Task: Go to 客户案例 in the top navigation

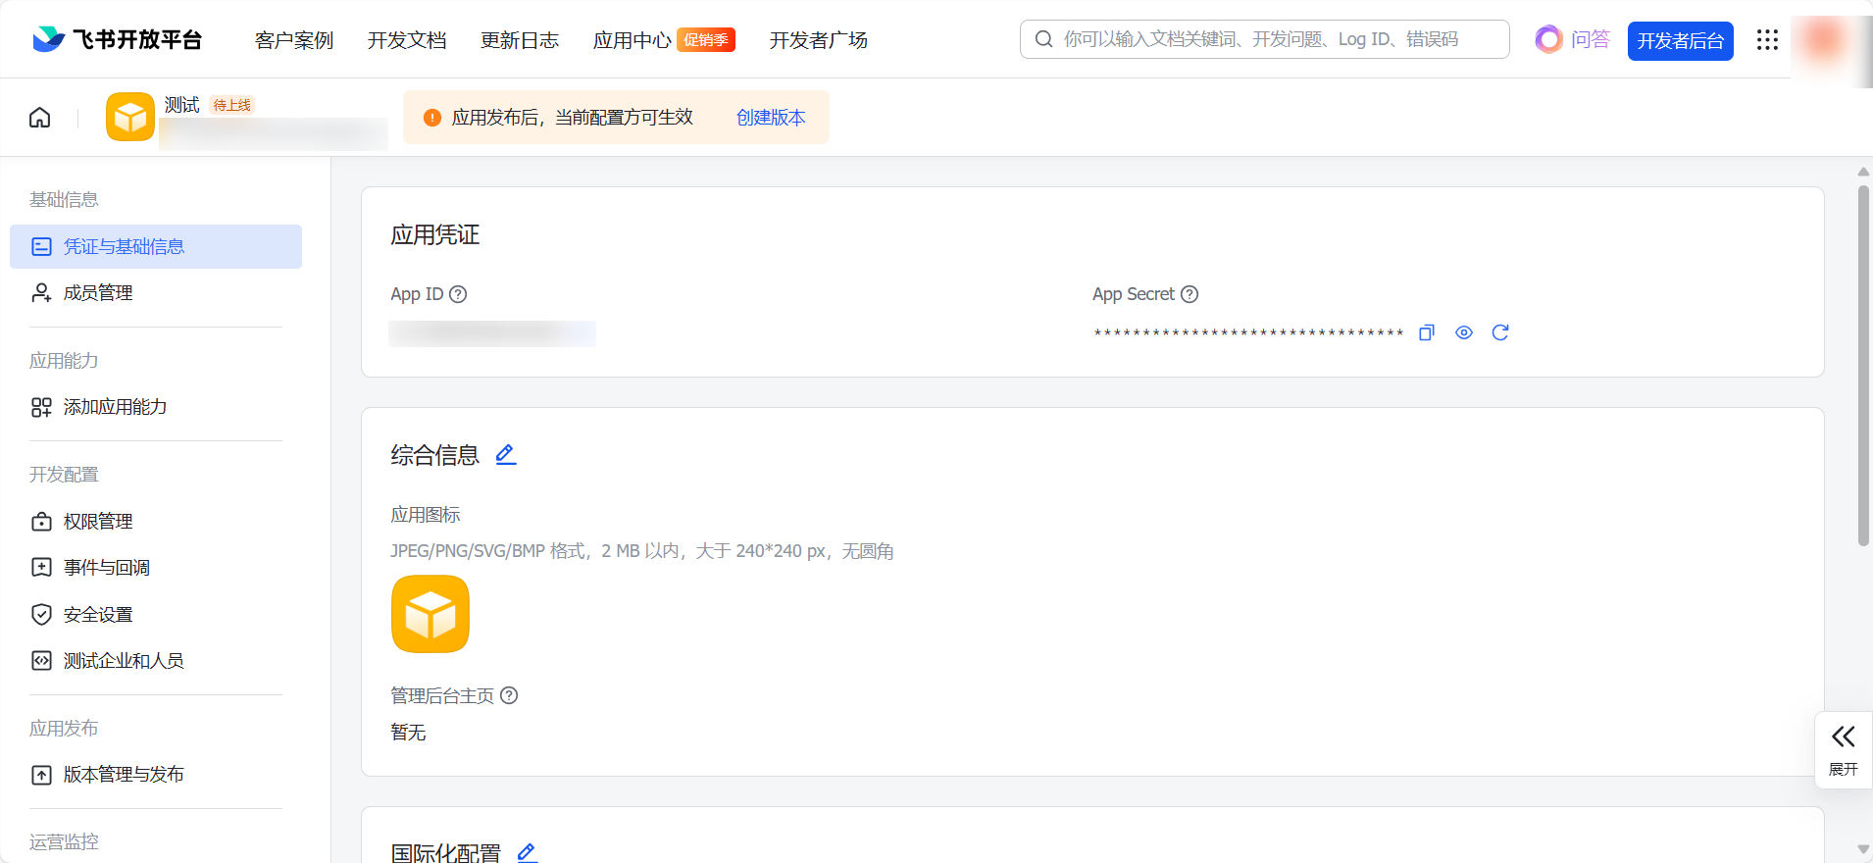Action: [x=294, y=40]
